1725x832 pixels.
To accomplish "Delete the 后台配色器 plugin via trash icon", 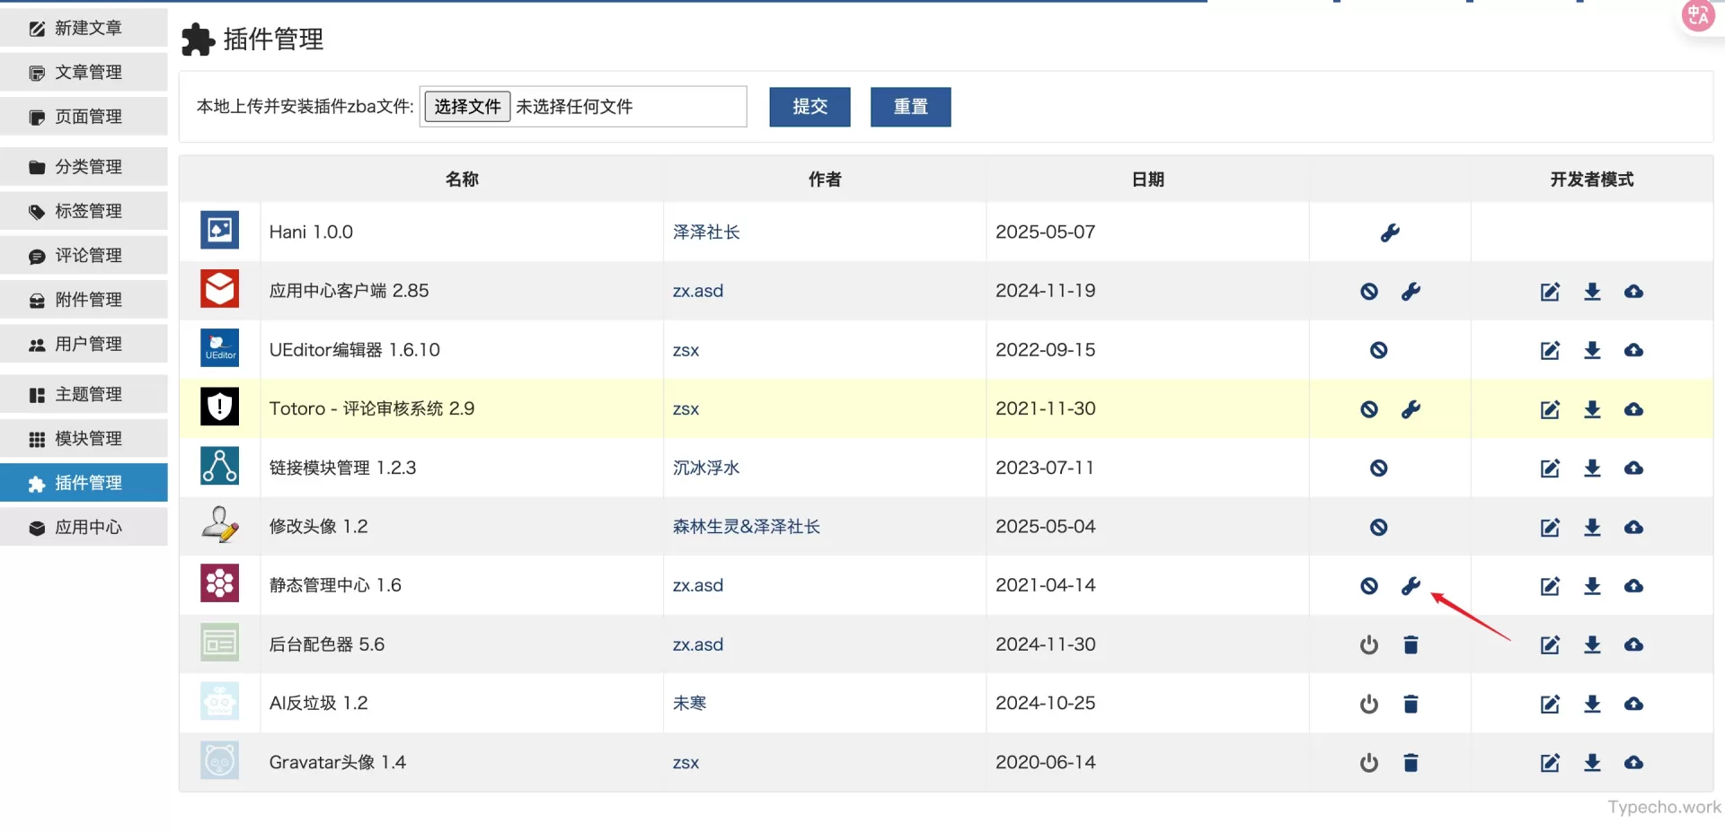I will coord(1410,644).
